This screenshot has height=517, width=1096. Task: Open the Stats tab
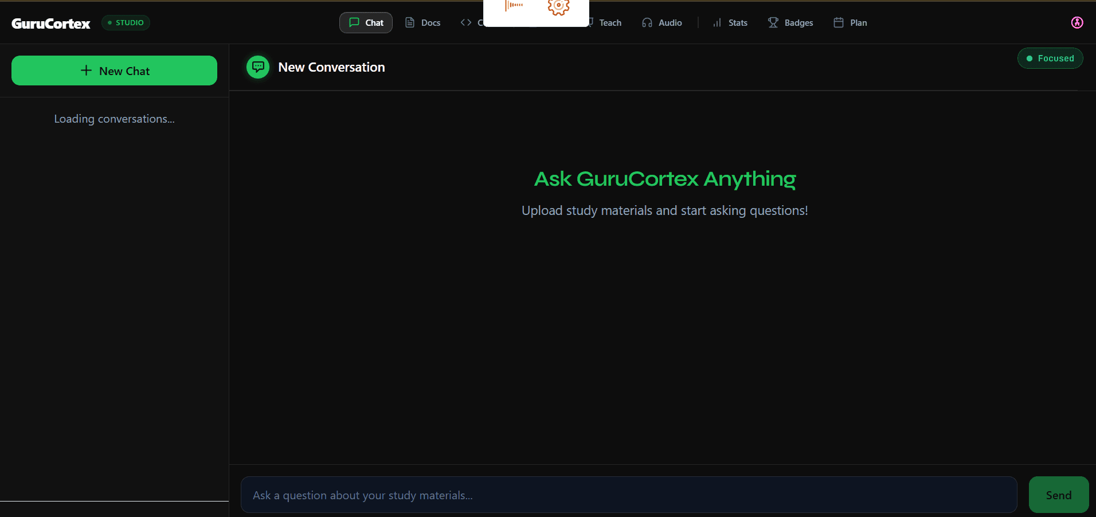click(730, 23)
